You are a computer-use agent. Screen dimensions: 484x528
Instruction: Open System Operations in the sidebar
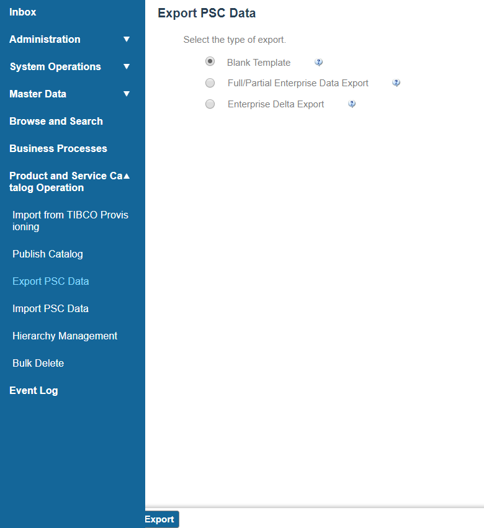tap(55, 66)
